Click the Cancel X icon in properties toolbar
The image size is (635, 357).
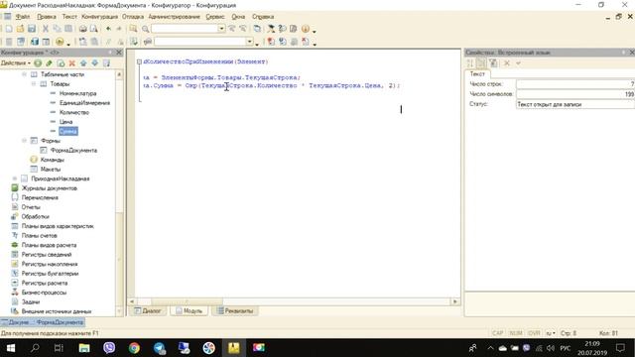click(507, 63)
